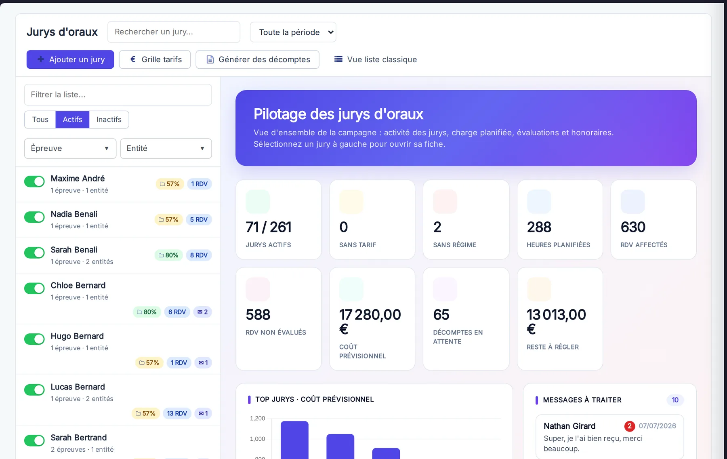This screenshot has width=727, height=459.
Task: Open the Entité filter dropdown
Action: (x=166, y=148)
